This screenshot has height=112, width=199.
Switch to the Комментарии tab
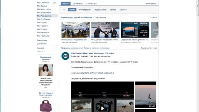click(92, 4)
